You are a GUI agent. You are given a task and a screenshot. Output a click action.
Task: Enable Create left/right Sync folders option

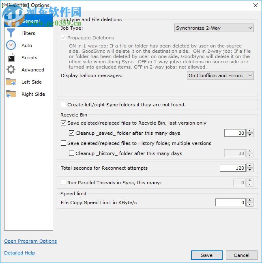(63, 104)
